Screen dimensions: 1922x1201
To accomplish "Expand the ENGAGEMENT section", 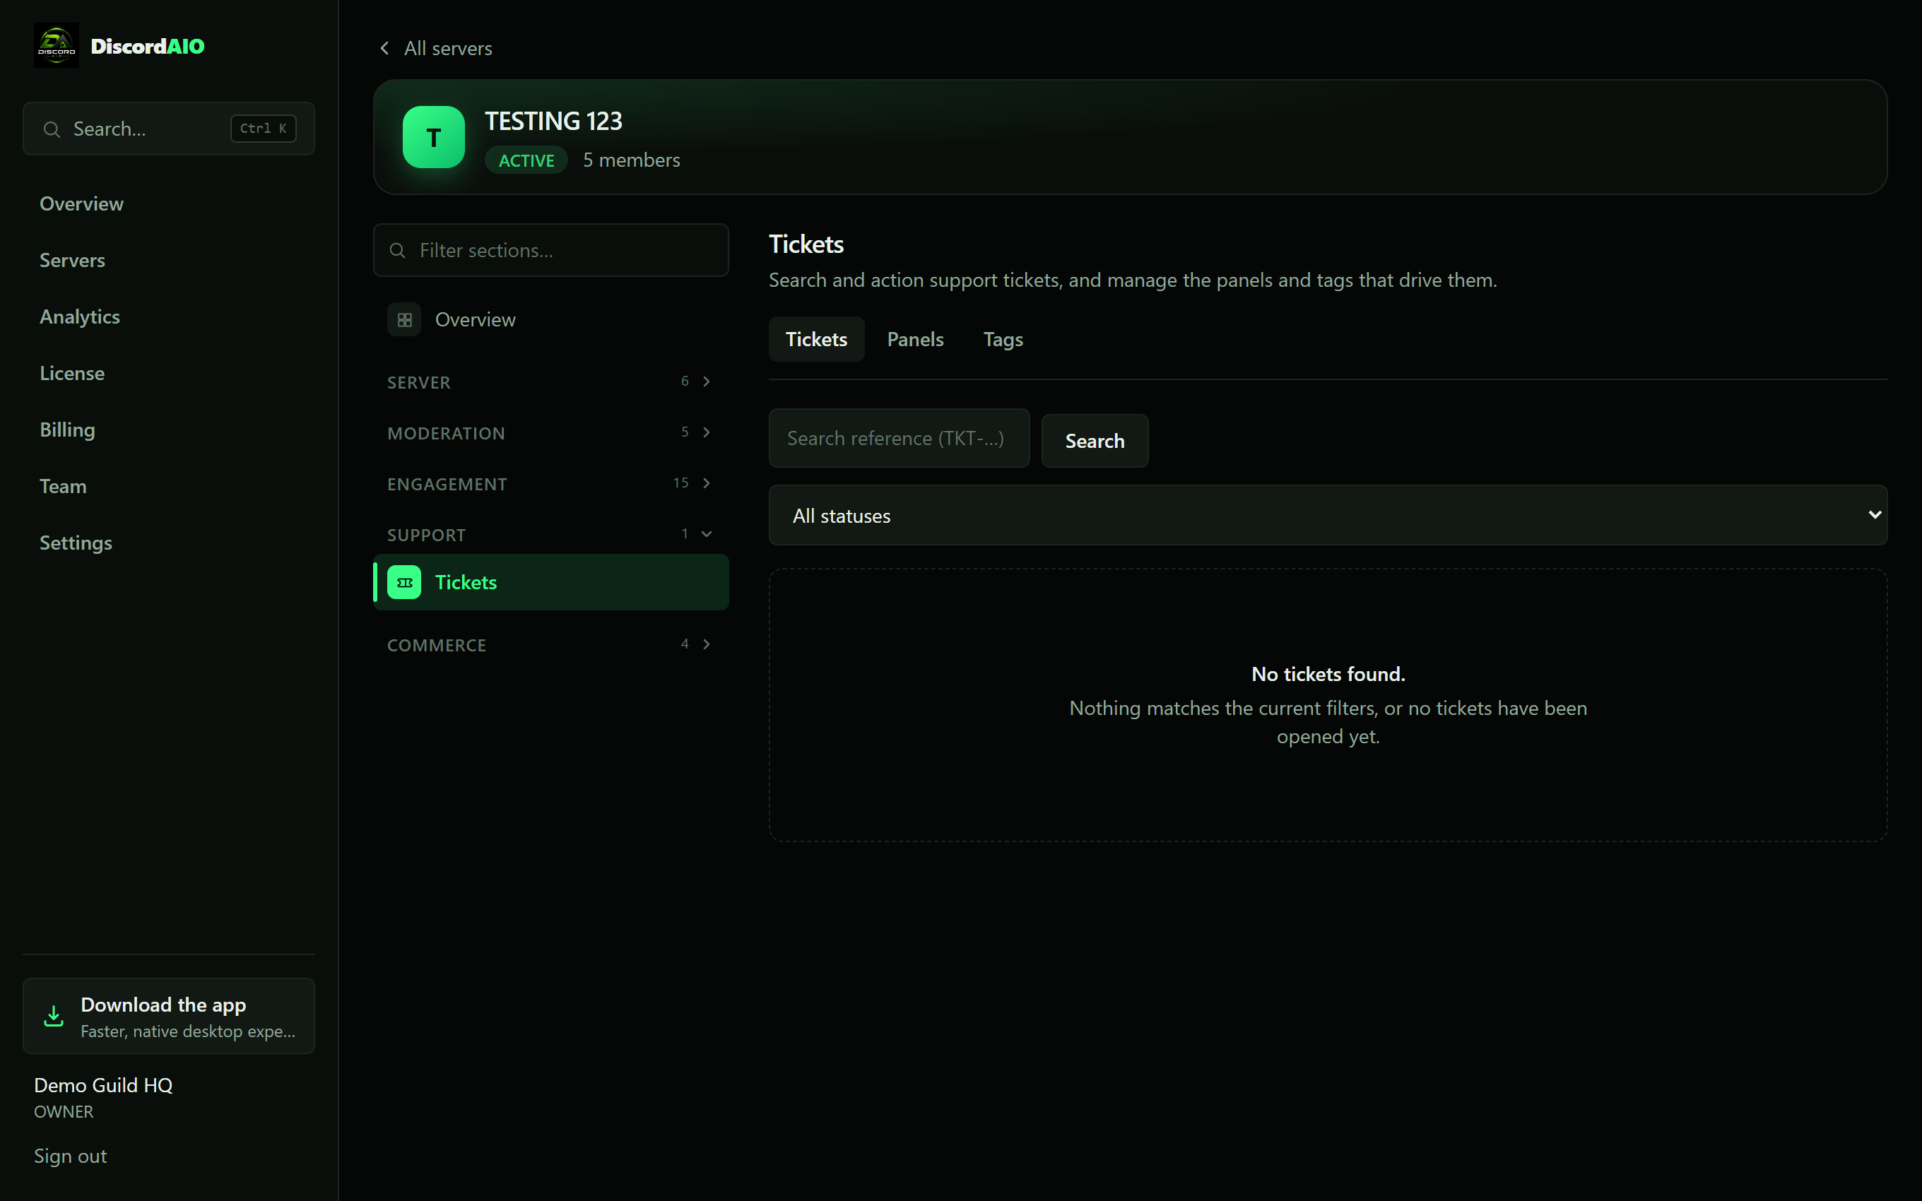I will (550, 484).
